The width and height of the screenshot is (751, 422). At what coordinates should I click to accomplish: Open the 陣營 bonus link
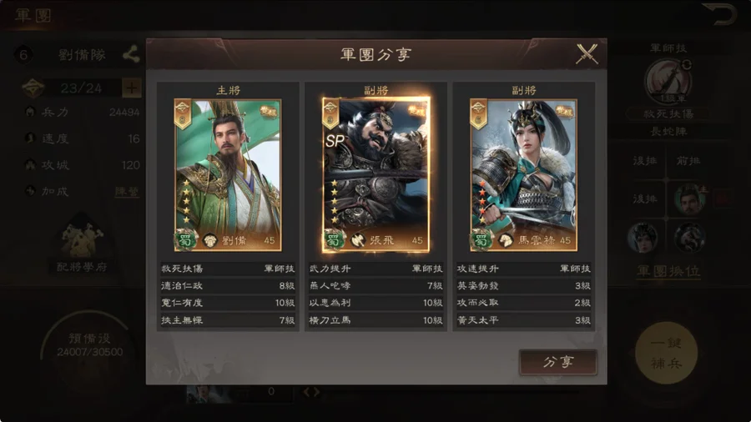tap(127, 191)
